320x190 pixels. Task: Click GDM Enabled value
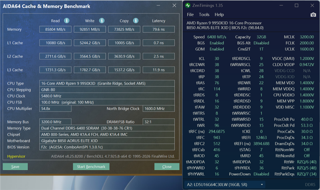217,49
